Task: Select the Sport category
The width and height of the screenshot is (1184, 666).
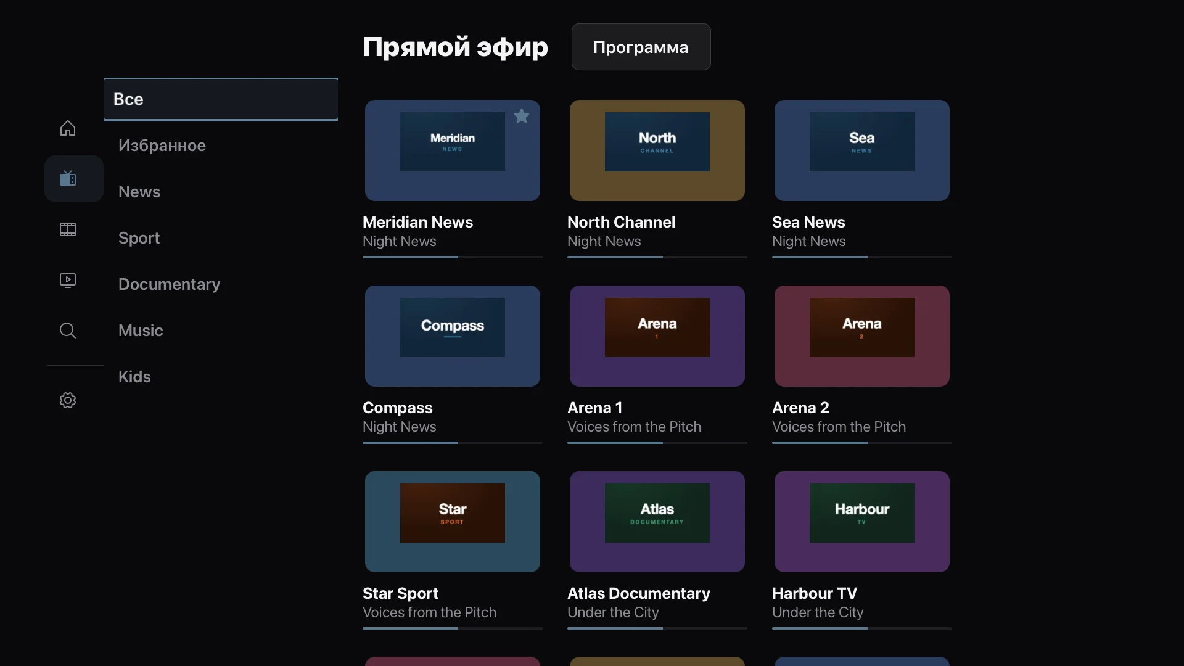Action: [139, 238]
